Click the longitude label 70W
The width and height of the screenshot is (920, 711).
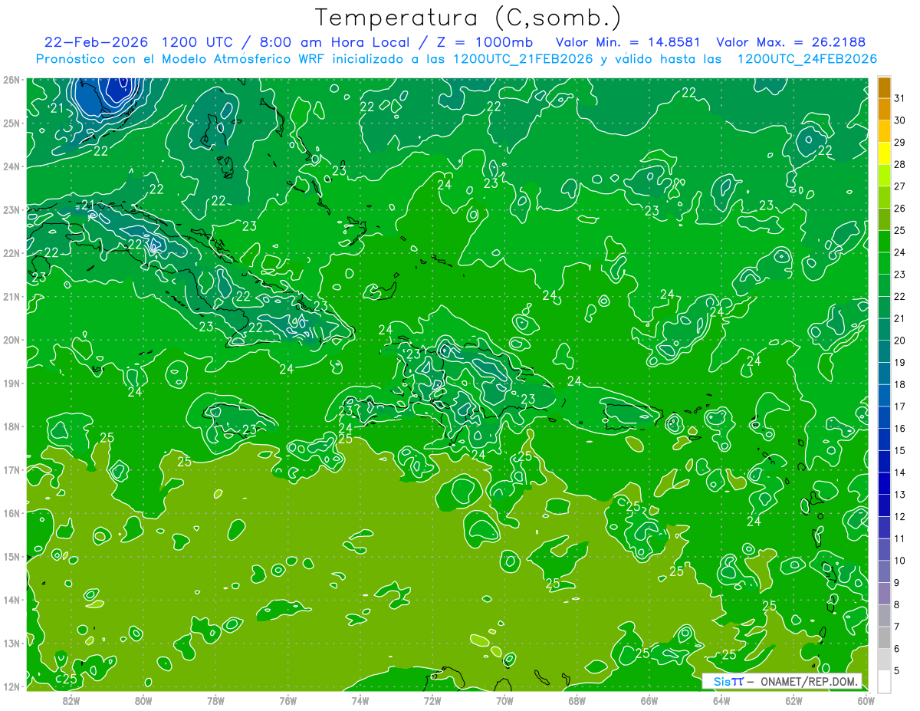pyautogui.click(x=504, y=700)
